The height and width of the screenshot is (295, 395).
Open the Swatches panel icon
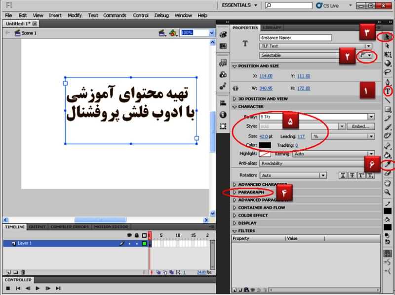pos(223,46)
